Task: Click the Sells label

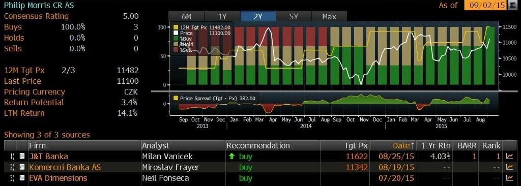Action: (13, 48)
